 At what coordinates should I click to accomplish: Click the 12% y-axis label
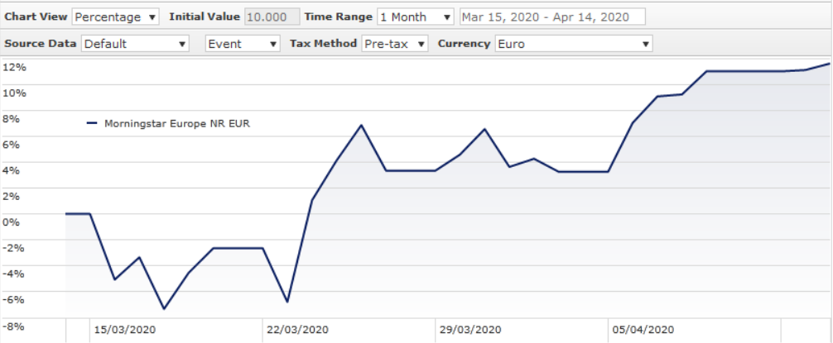click(15, 66)
